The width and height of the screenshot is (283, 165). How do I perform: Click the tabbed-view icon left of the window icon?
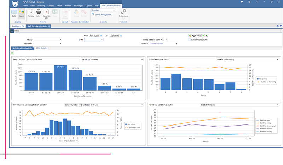click(278, 26)
